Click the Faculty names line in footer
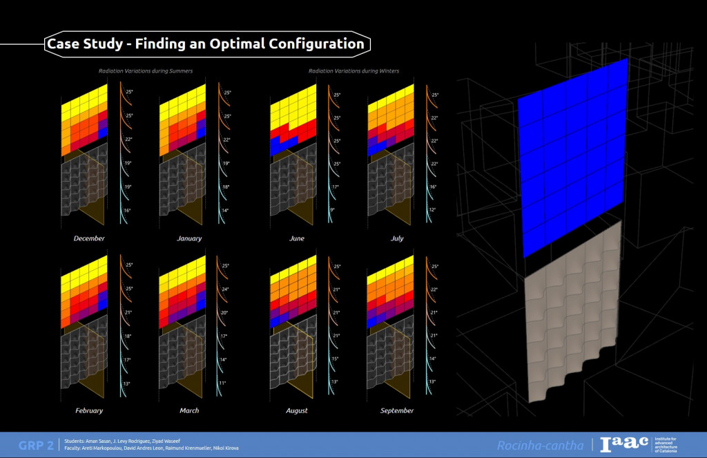 [x=151, y=449]
